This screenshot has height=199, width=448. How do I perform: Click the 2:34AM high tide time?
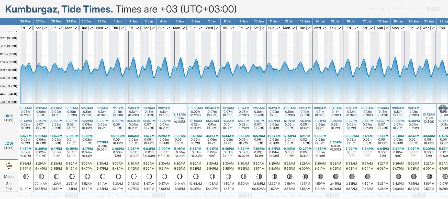(x=26, y=108)
